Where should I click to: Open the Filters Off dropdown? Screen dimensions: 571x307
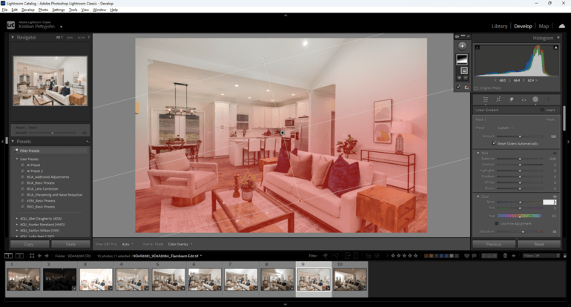[x=541, y=256]
